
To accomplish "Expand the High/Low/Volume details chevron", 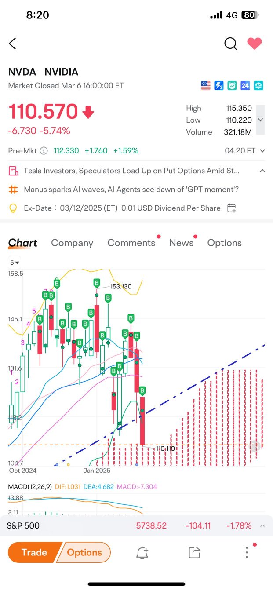I will 260,120.
